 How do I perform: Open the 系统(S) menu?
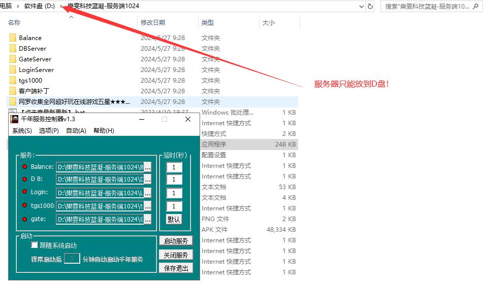[x=22, y=131]
